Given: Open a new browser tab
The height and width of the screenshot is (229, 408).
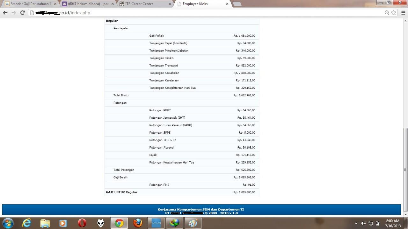Looking at the screenshot, I should (x=237, y=4).
